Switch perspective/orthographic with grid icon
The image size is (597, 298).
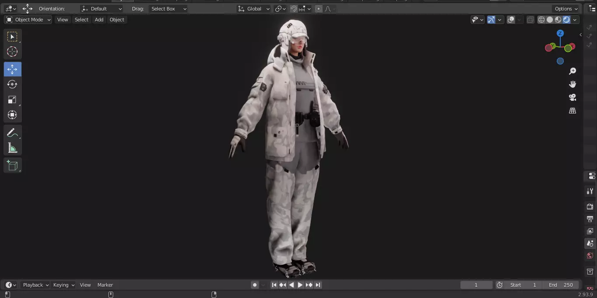[x=573, y=111]
